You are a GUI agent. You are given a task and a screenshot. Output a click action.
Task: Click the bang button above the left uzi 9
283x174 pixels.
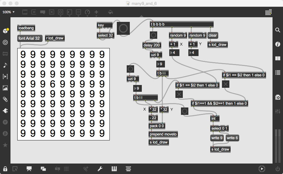130,69
